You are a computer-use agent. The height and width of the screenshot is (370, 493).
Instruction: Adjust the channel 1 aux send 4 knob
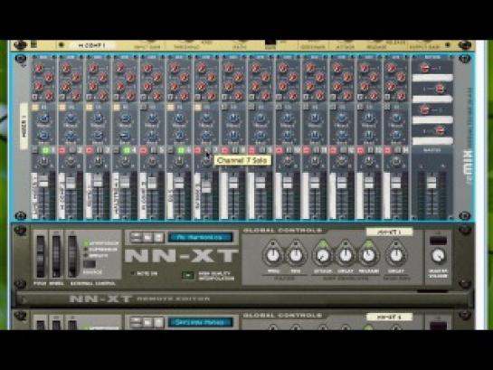49,95
